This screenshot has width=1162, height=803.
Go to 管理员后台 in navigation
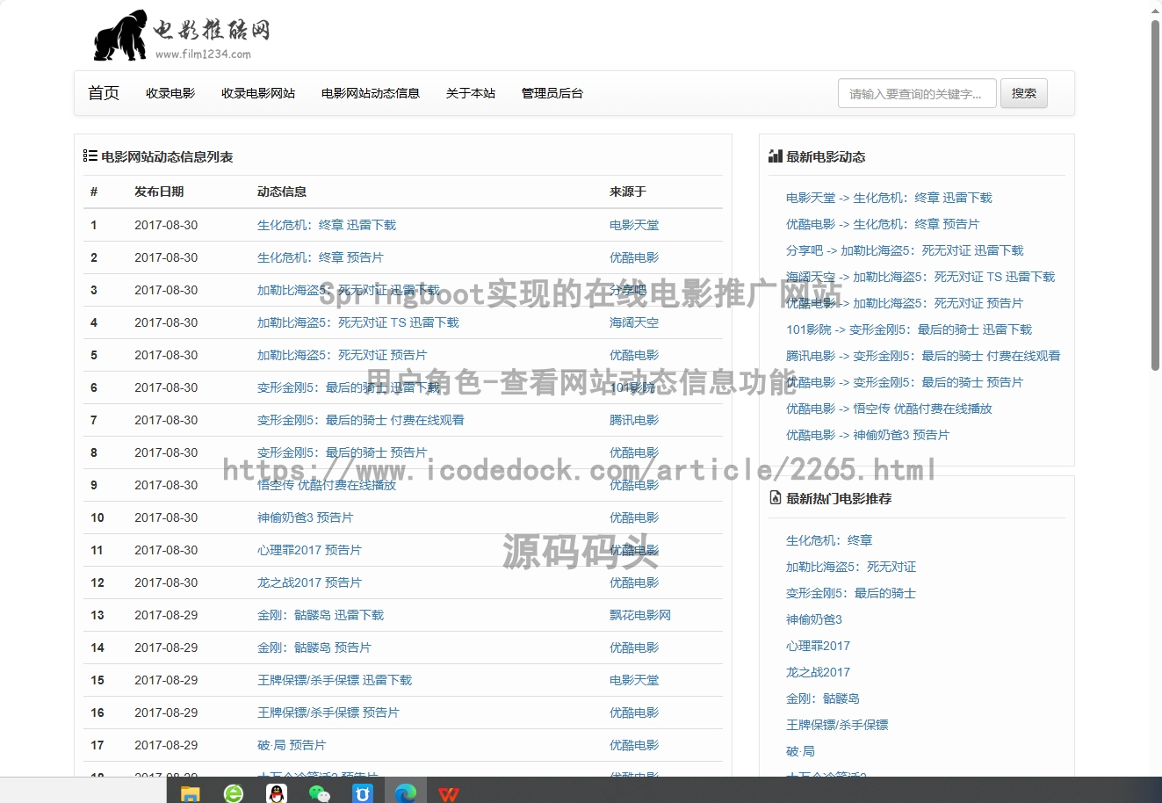[x=552, y=93]
